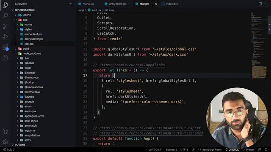This screenshot has width=271, height=152.
Task: Open the Extensions view icon
Action: point(5,47)
